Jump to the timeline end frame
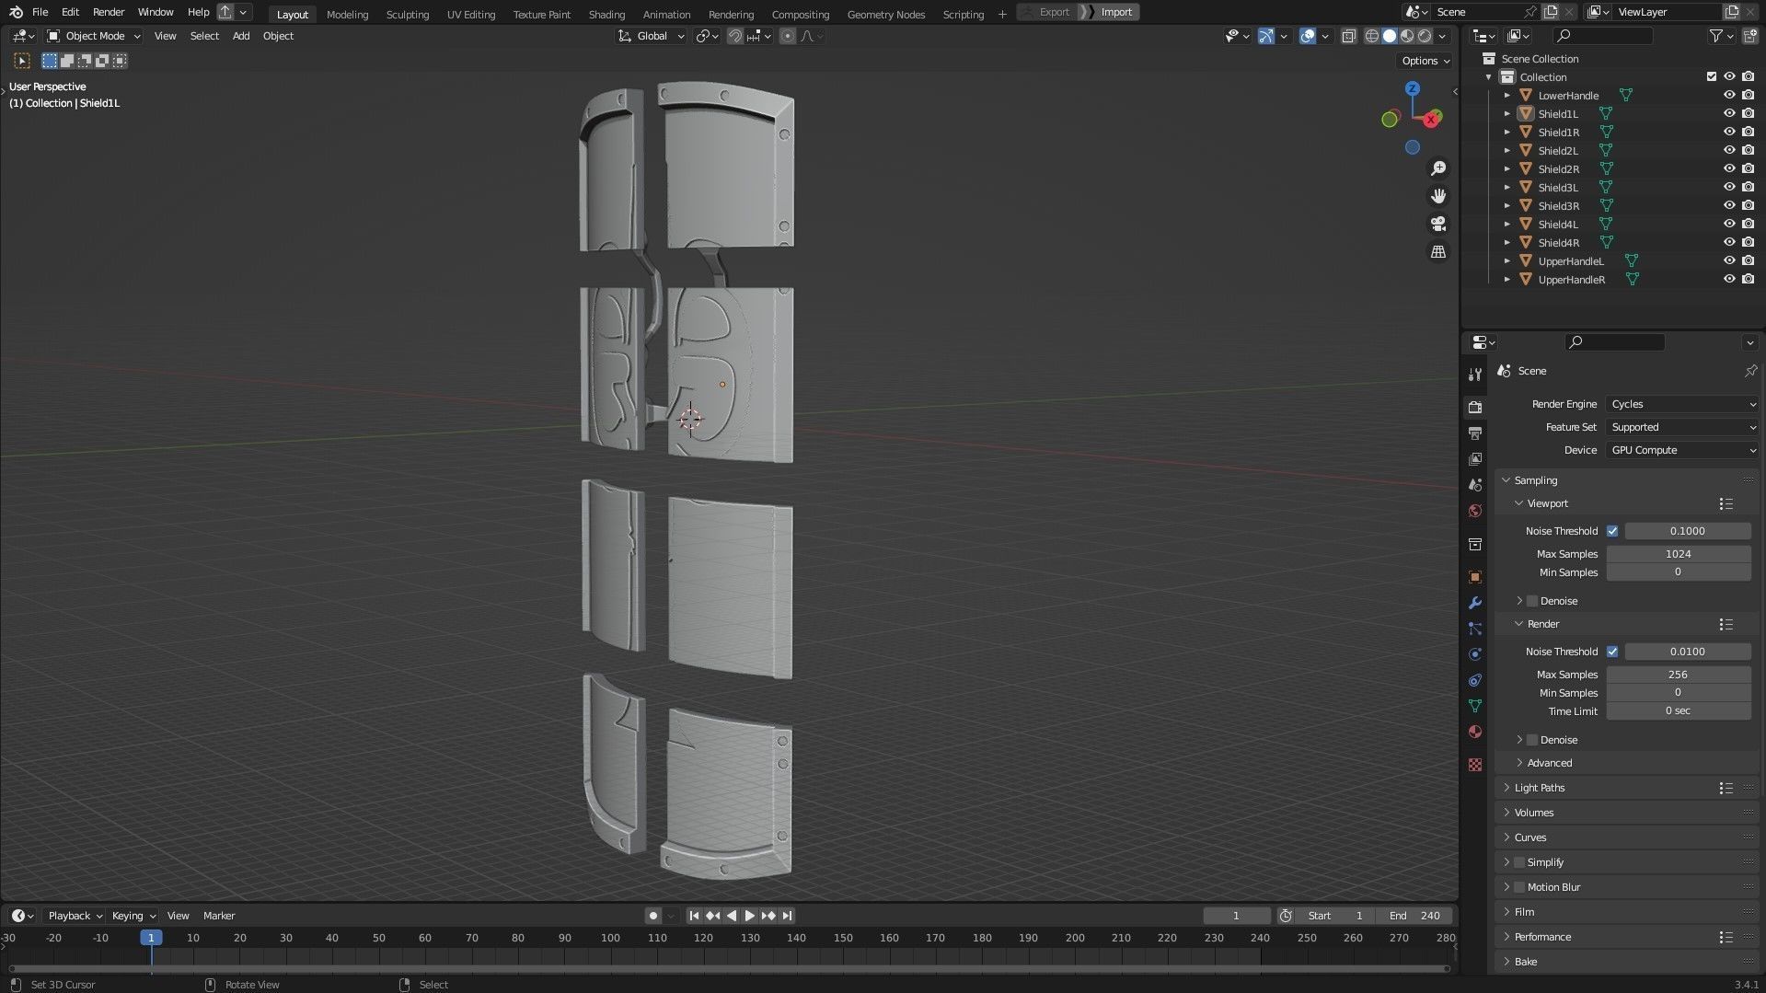The height and width of the screenshot is (993, 1766). coord(787,916)
